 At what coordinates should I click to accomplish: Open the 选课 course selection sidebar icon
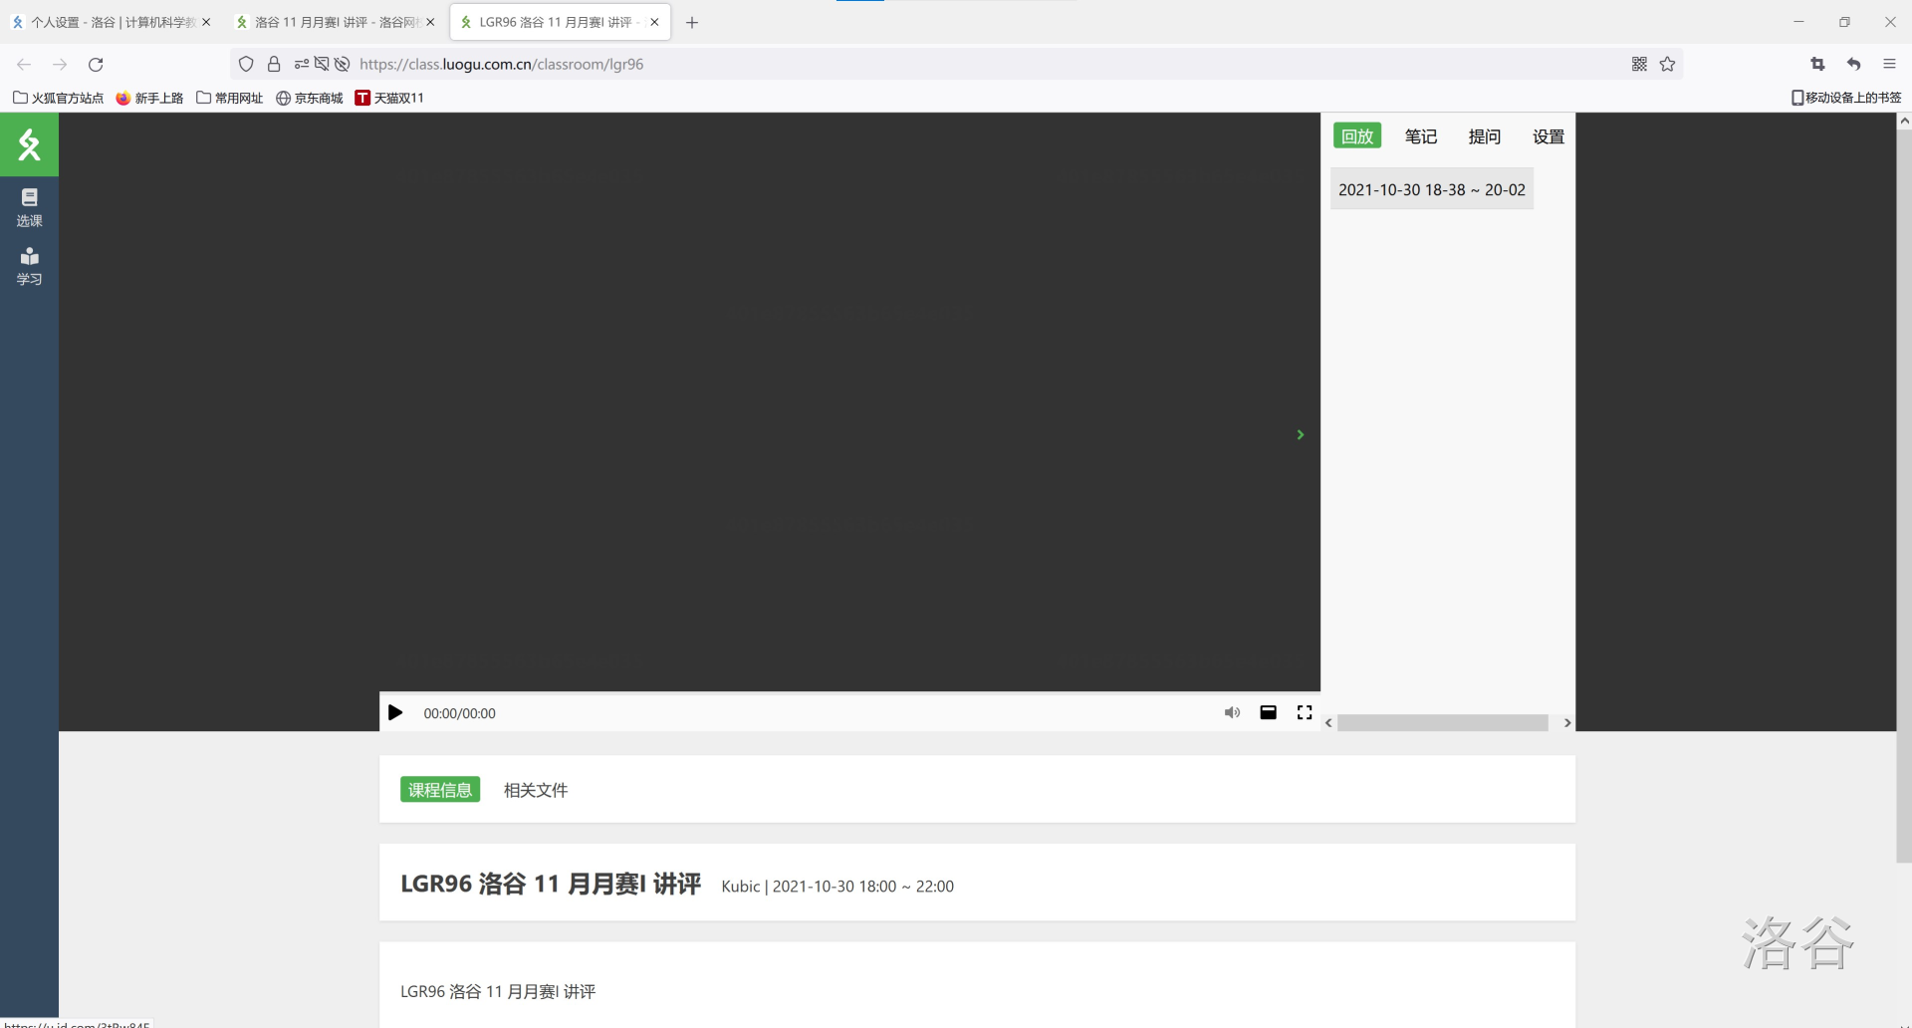point(29,207)
